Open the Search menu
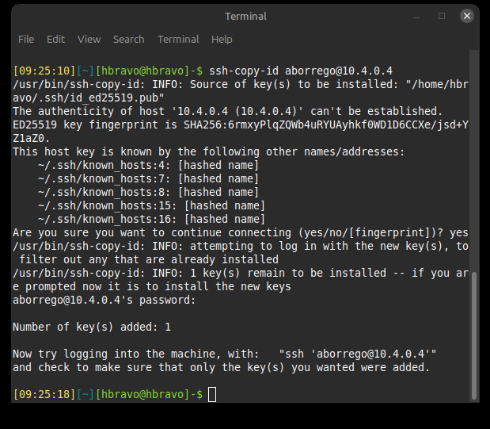 pyautogui.click(x=128, y=39)
